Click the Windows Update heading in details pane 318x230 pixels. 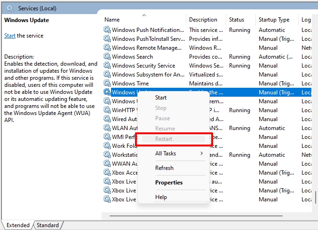[26, 20]
